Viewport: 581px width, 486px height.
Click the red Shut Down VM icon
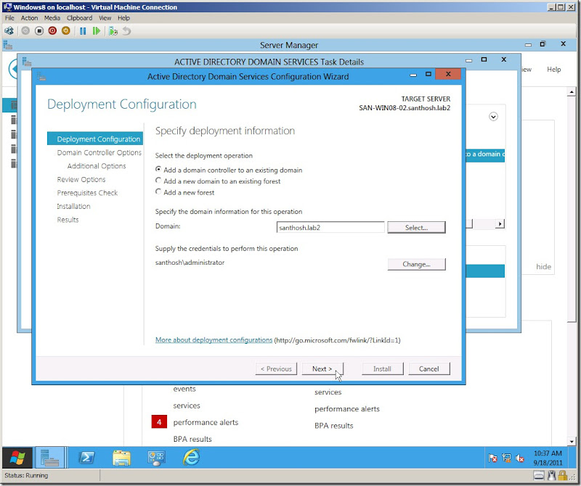pos(52,31)
